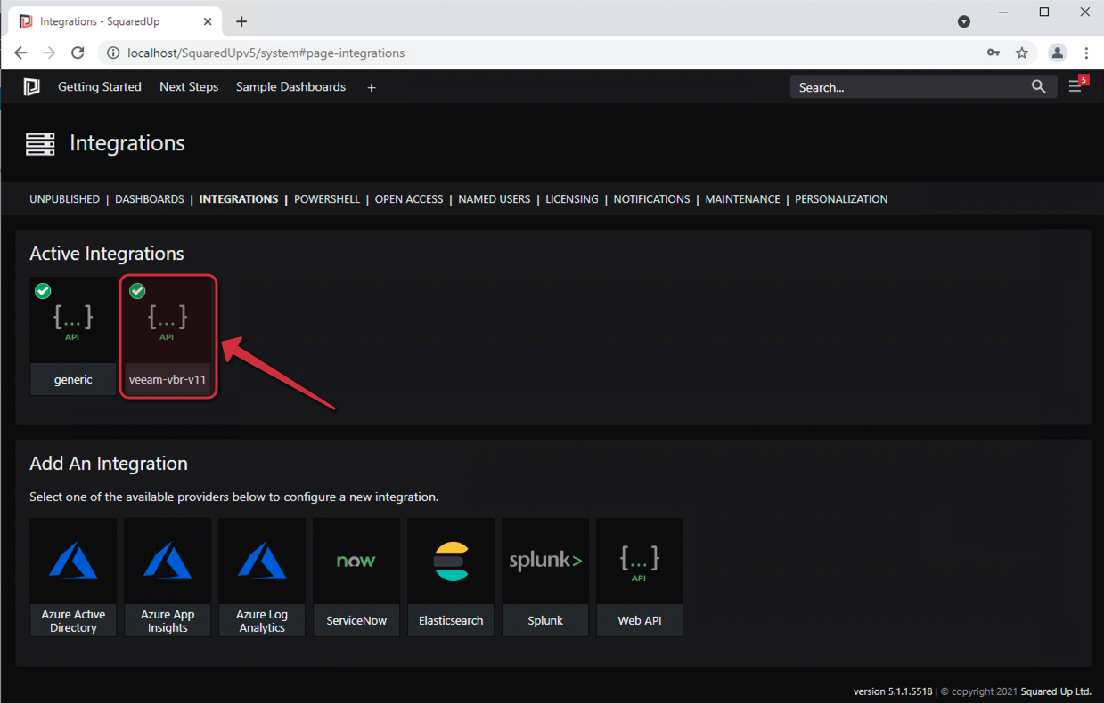Screen dimensions: 1104x703
Task: Click the SquaredUp logo in navbar
Action: [x=32, y=87]
